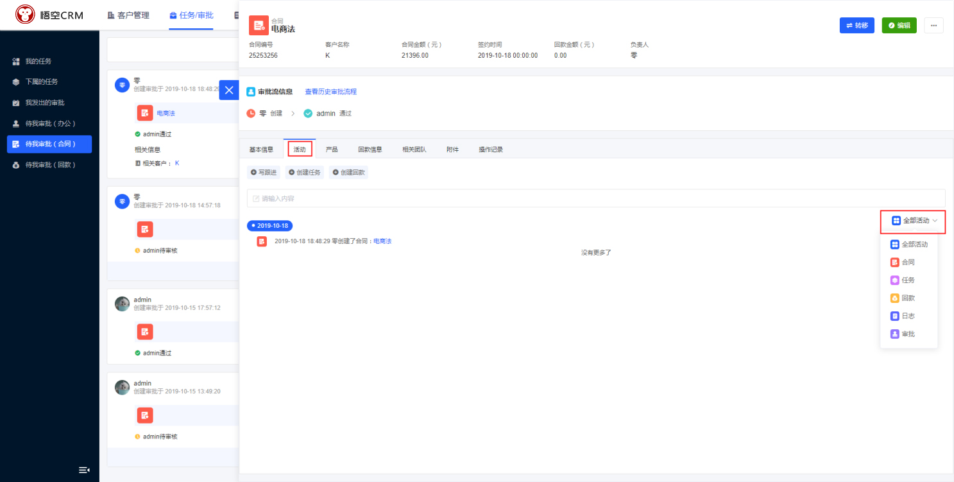Click the 写跟进 button
This screenshot has width=954, height=482.
264,173
